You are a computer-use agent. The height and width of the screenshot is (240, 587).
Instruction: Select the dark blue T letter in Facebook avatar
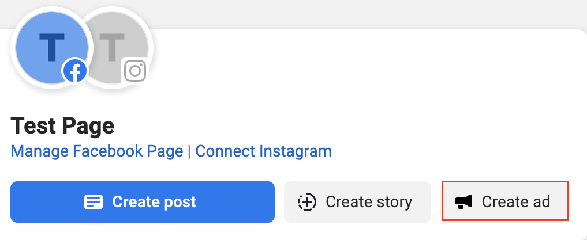[52, 47]
